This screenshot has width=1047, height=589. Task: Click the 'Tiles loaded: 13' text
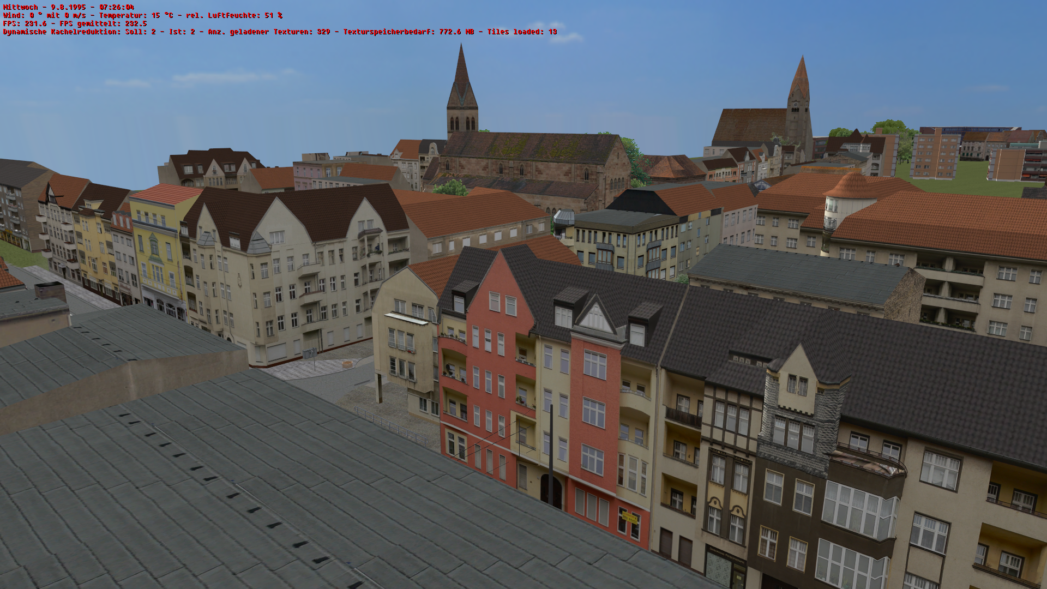coord(522,32)
